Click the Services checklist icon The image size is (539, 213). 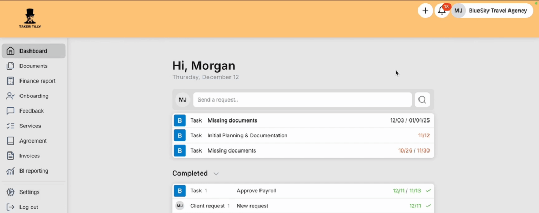[10, 126]
